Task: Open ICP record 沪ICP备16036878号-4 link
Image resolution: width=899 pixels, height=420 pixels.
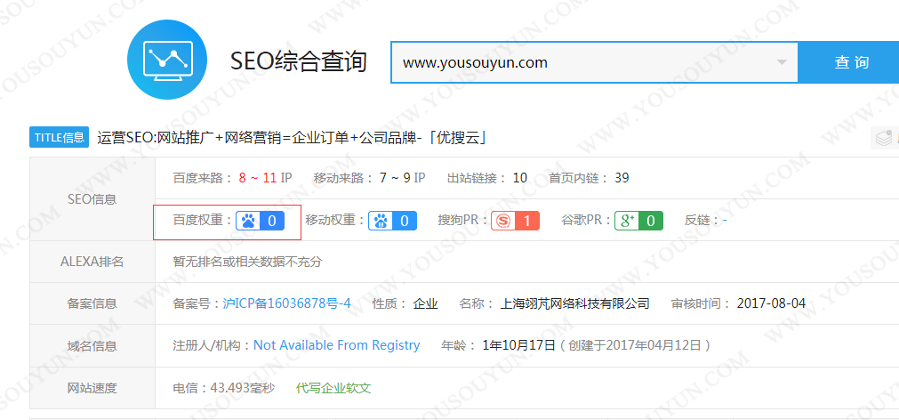Action: click(x=285, y=303)
